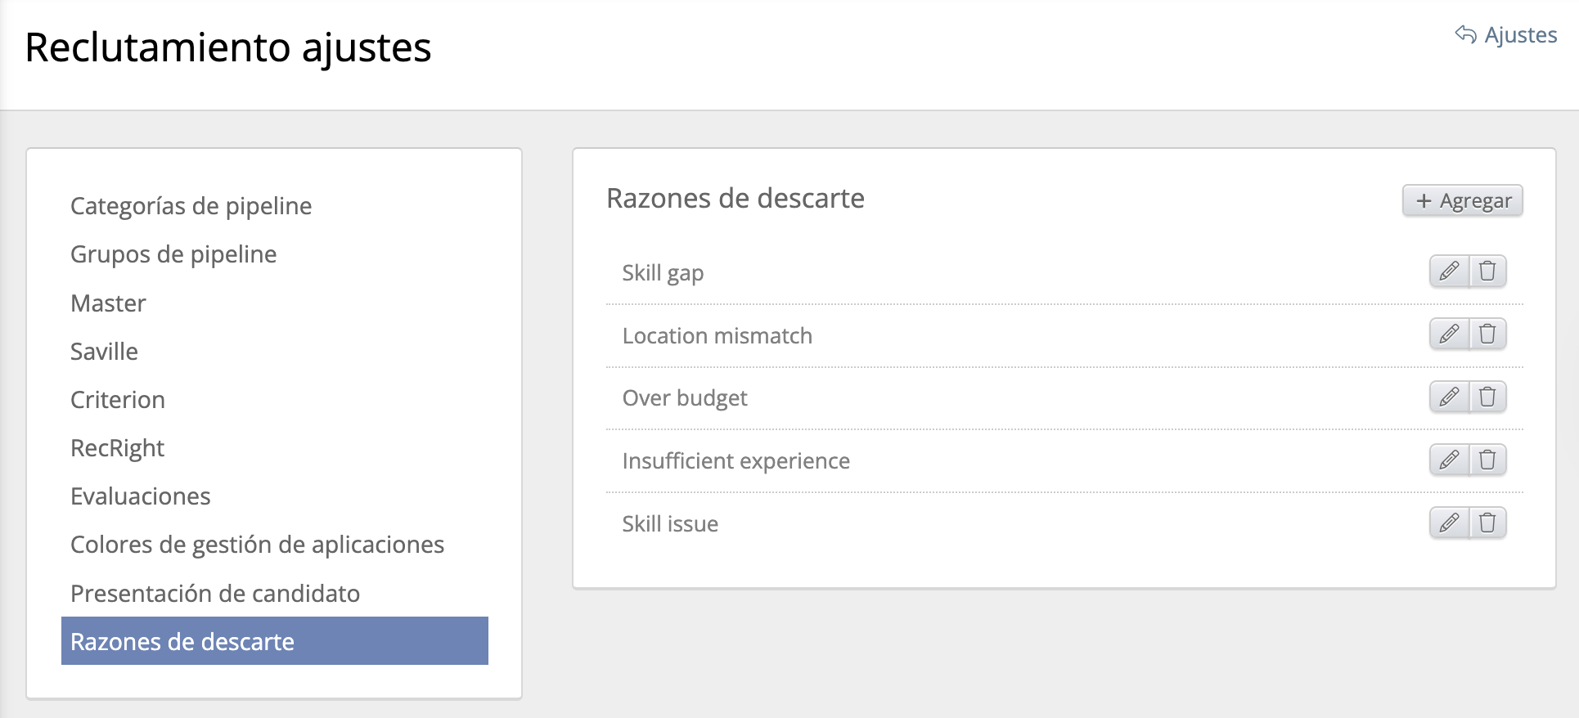Delete the Insufficient experience reason
1579x718 pixels.
point(1487,460)
